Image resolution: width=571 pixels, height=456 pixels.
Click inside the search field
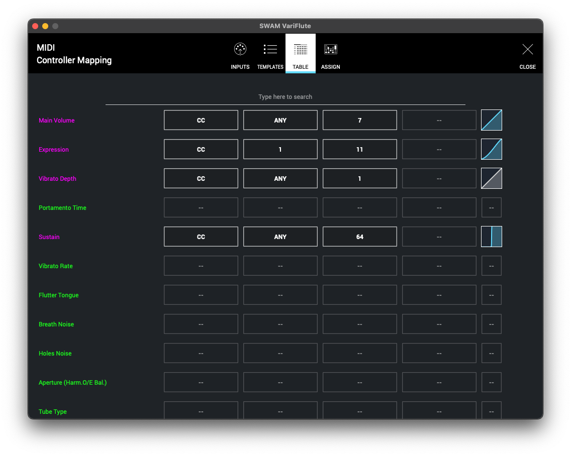(285, 97)
